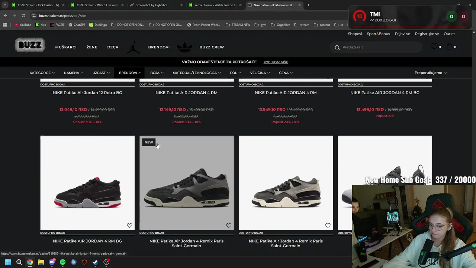The width and height of the screenshot is (476, 268).
Task: Expand the POL filter
Action: point(235,73)
